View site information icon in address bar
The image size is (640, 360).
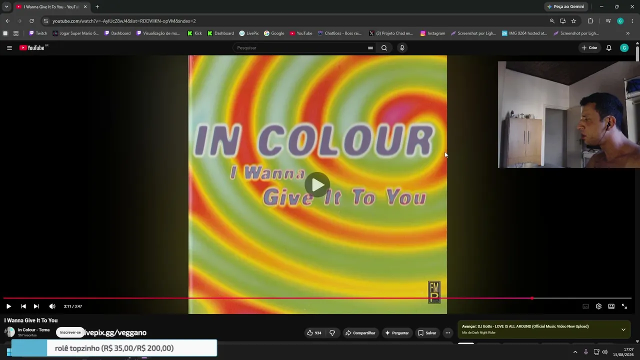click(45, 21)
